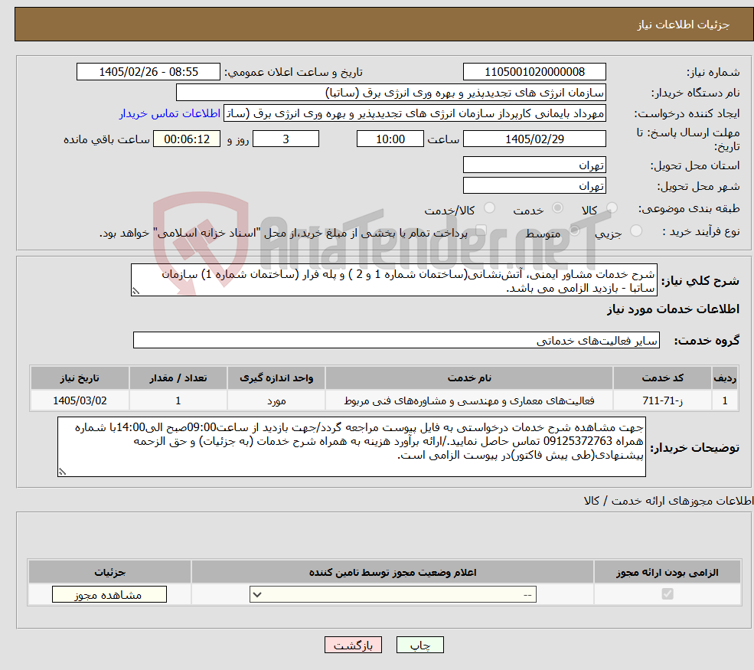Click the تاریخ نیاز column header
The width and height of the screenshot is (754, 670).
[80, 378]
